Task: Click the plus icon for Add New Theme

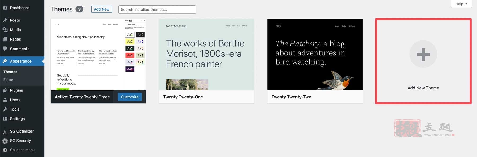Action: click(423, 54)
